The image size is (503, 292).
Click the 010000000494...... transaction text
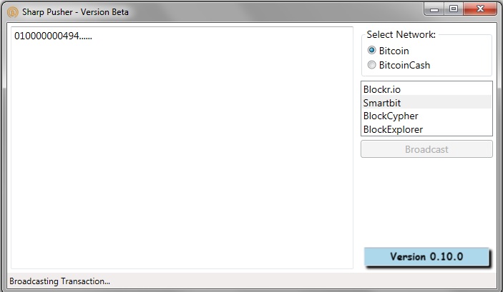(x=53, y=36)
